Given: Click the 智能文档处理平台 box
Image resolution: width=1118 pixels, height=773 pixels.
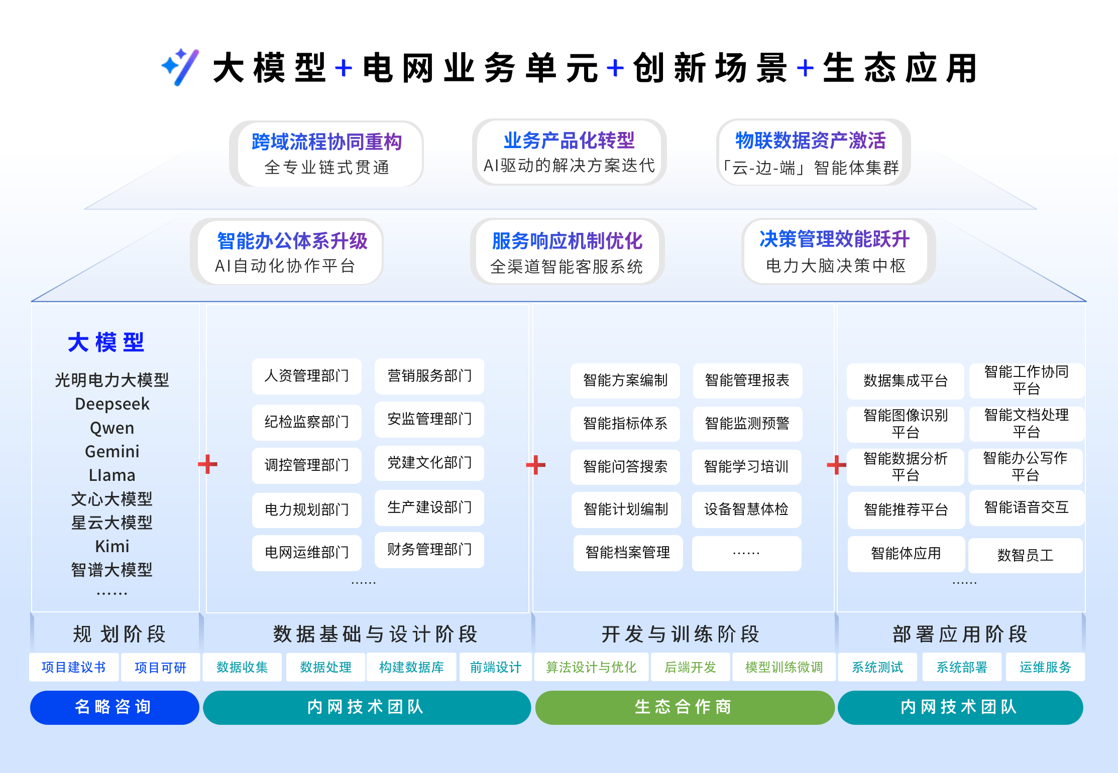Looking at the screenshot, I should coord(1027,424).
